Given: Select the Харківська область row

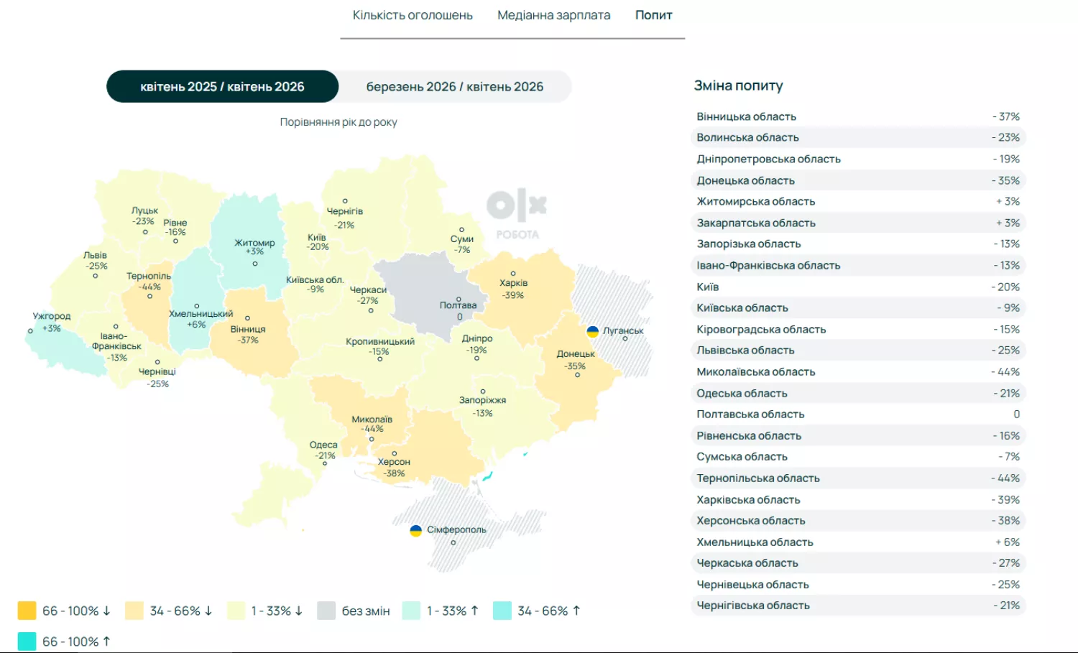Looking at the screenshot, I should pos(858,499).
